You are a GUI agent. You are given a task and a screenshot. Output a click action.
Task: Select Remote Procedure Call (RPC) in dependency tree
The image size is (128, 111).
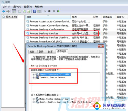point(55,75)
